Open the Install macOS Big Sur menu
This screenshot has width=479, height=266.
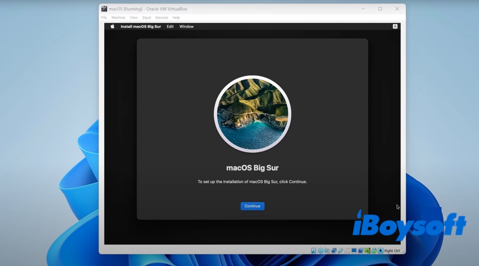tap(141, 27)
